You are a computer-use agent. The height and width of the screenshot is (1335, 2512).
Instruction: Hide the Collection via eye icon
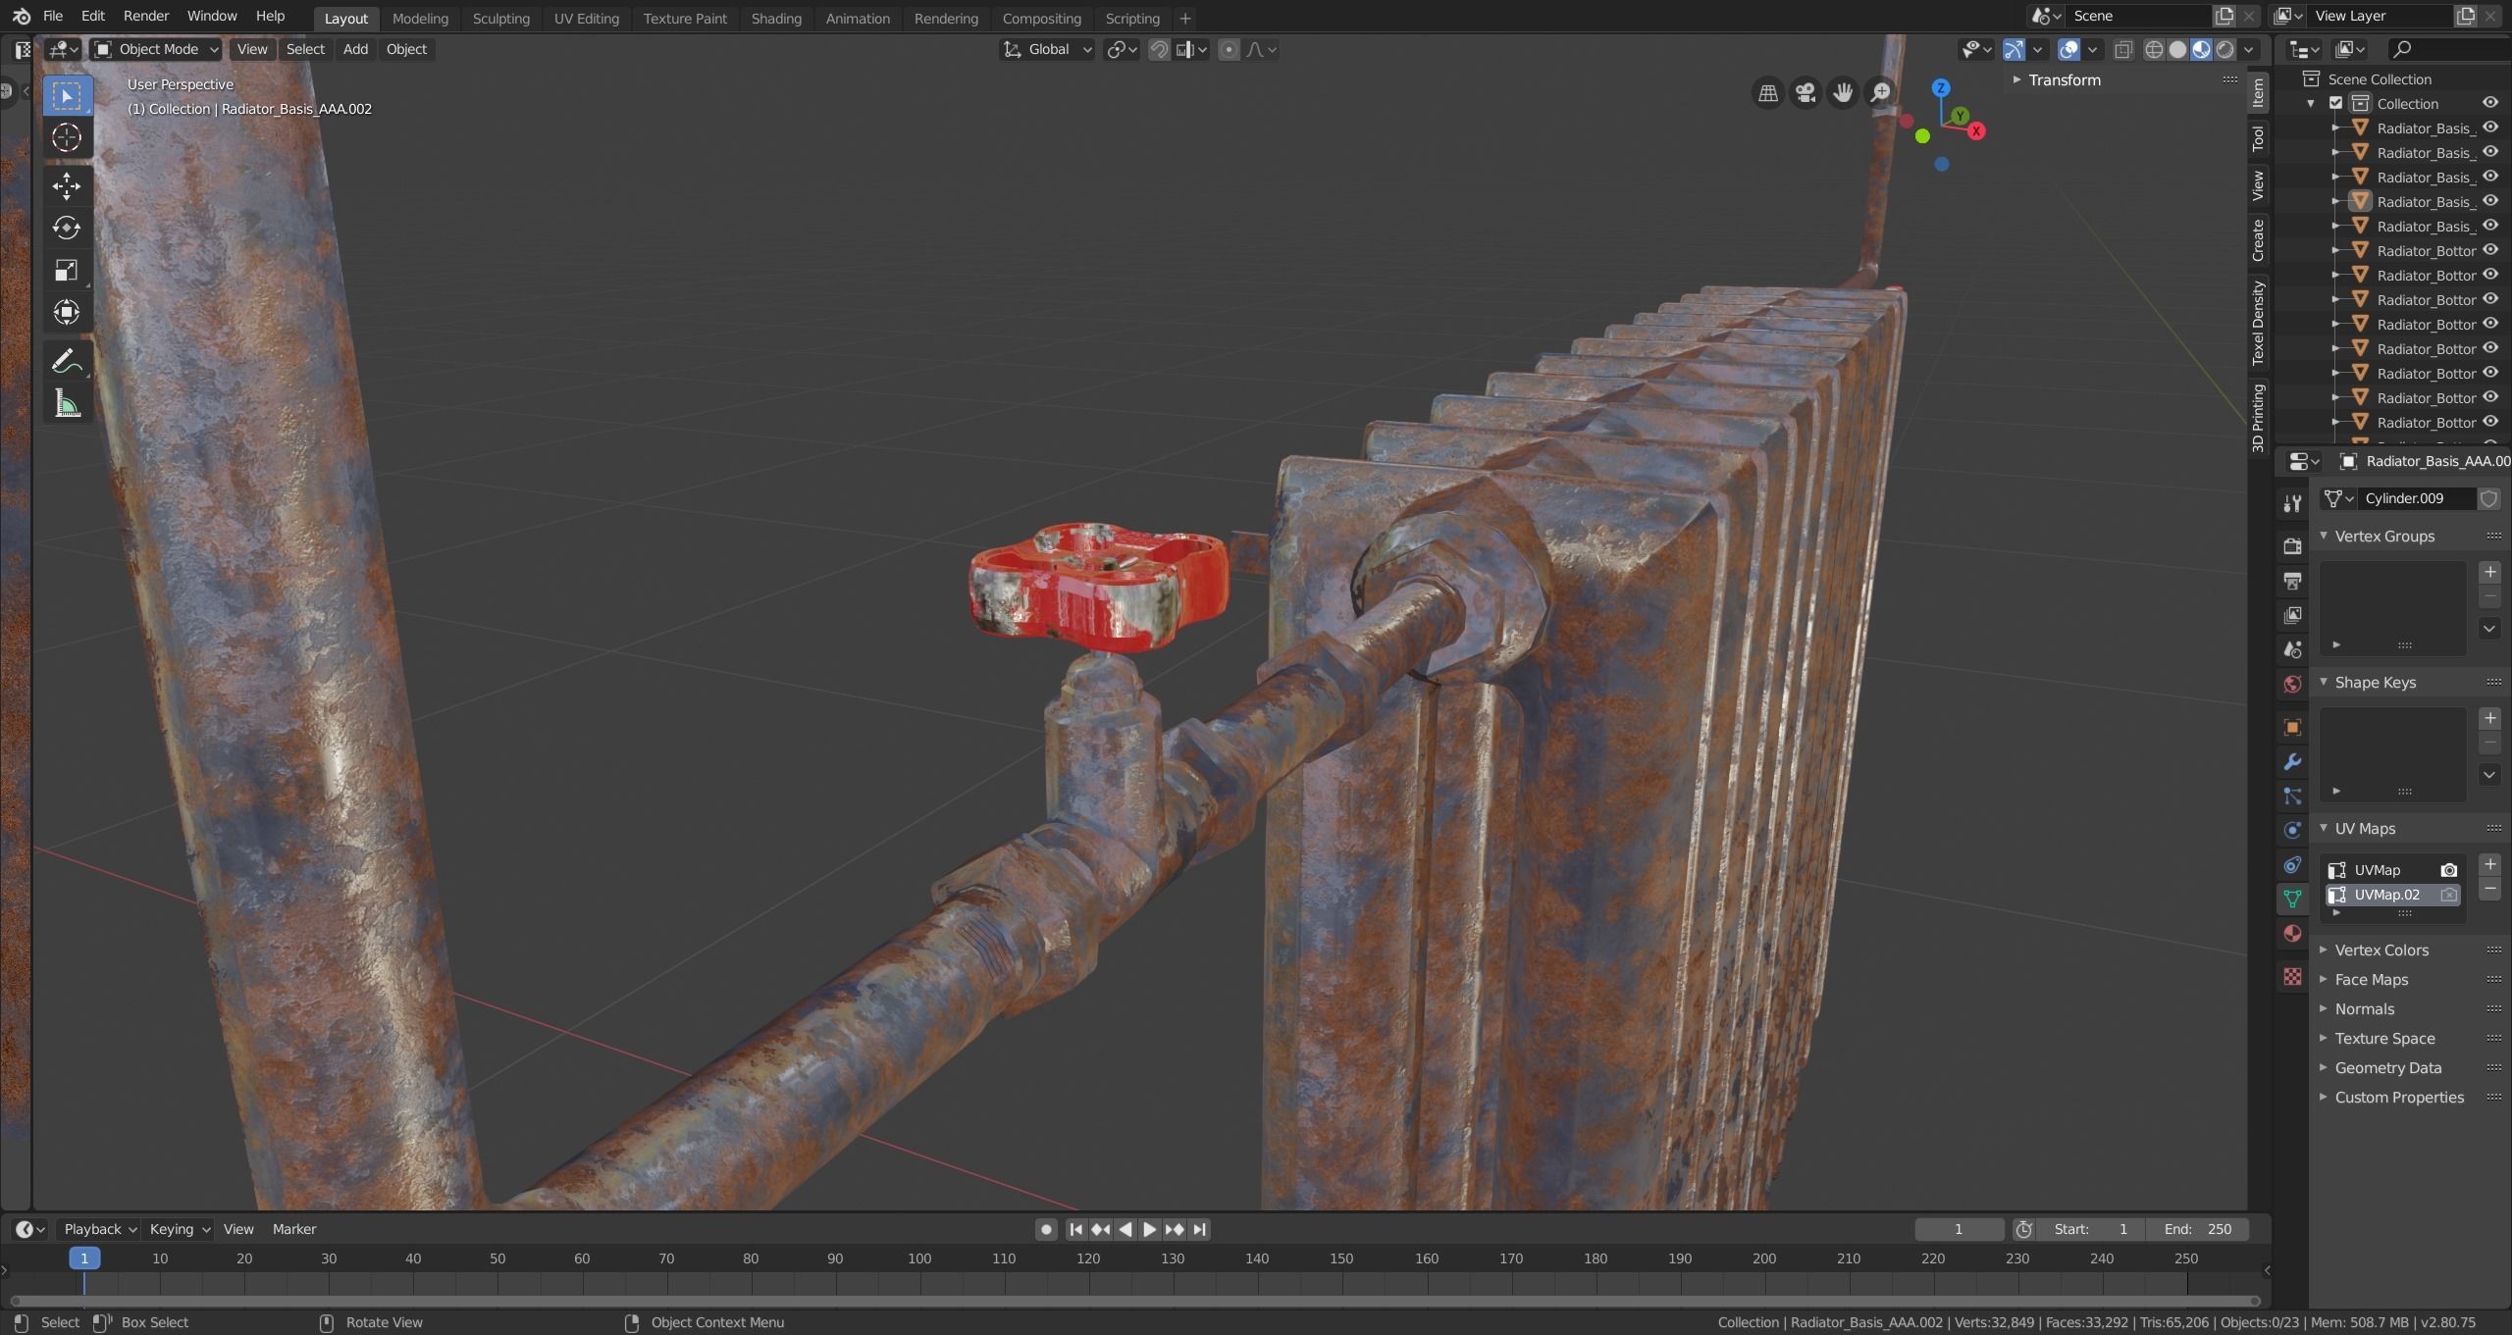pyautogui.click(x=2490, y=103)
